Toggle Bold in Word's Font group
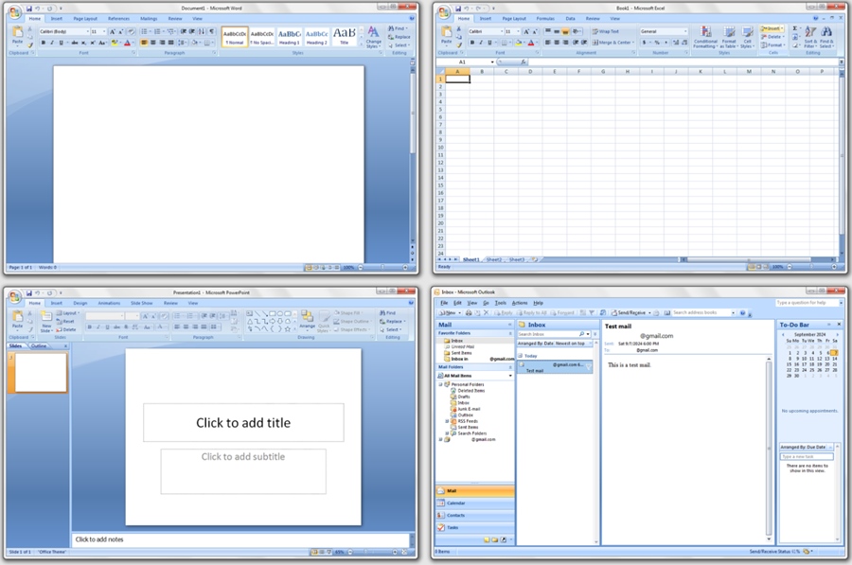852x565 pixels. click(42, 43)
